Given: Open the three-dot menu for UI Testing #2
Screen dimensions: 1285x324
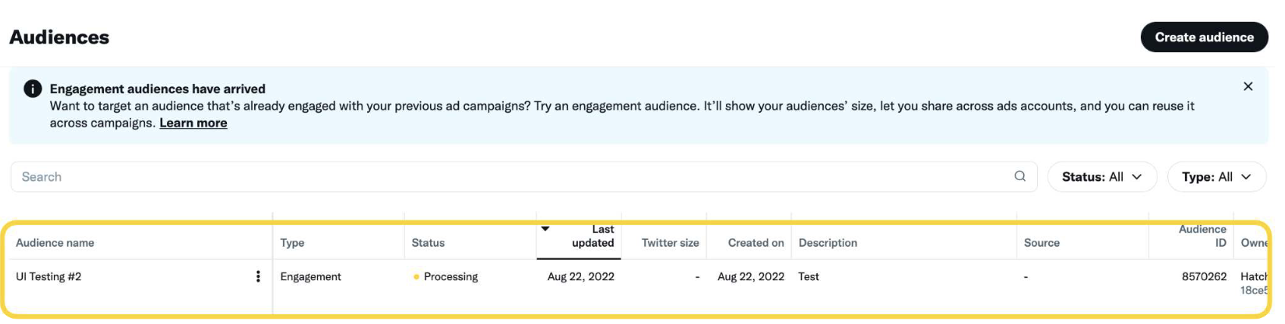Looking at the screenshot, I should (x=258, y=276).
